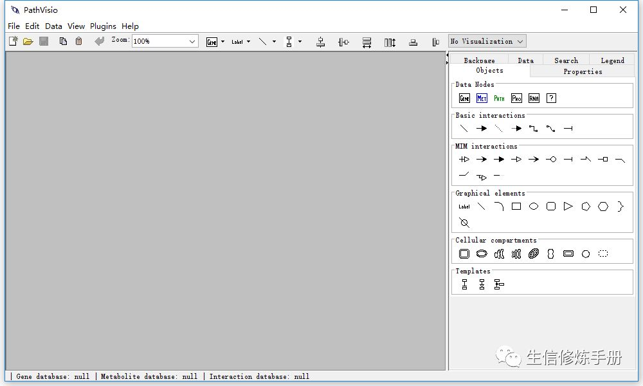Open the Gene data node toolbar dropdown arrow
This screenshot has height=386, width=643.
click(222, 41)
